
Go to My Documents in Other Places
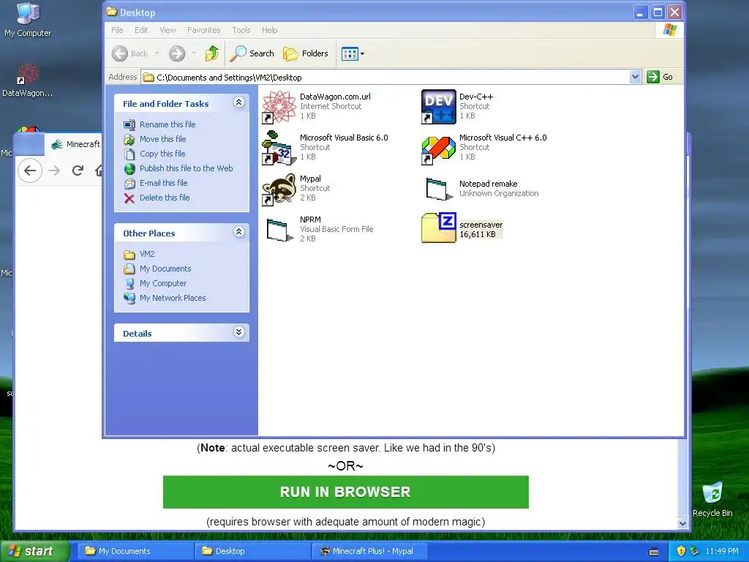(x=165, y=269)
